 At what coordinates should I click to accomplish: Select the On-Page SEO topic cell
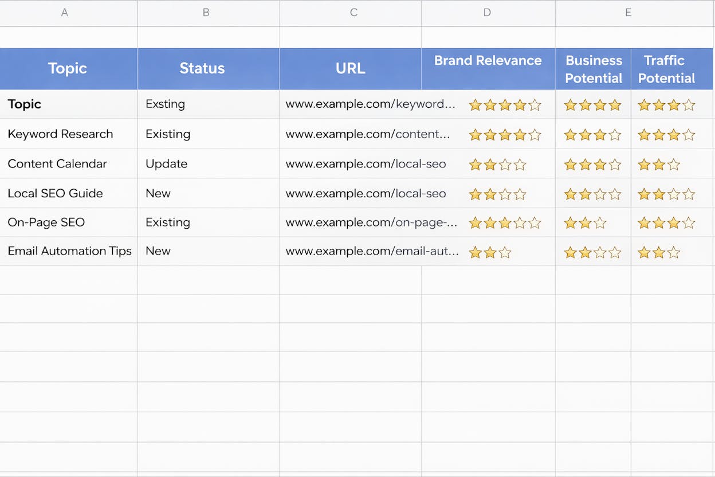pyautogui.click(x=68, y=222)
